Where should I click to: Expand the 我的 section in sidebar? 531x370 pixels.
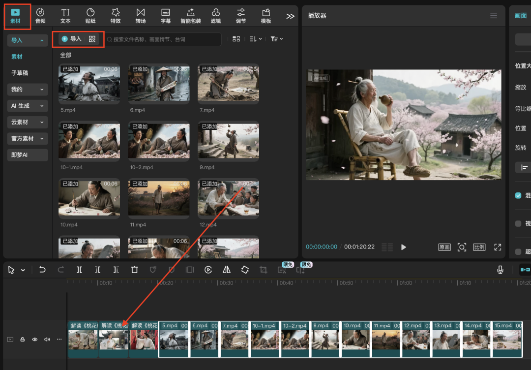tap(28, 90)
